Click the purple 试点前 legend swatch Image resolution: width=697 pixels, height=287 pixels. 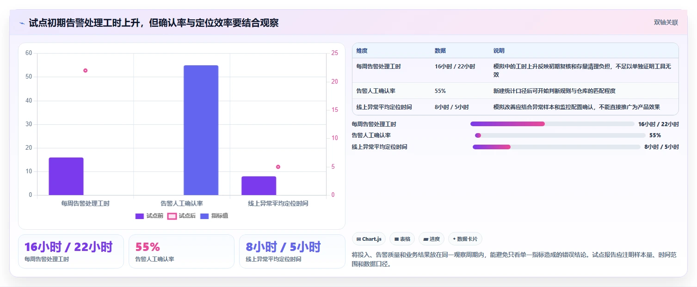140,216
